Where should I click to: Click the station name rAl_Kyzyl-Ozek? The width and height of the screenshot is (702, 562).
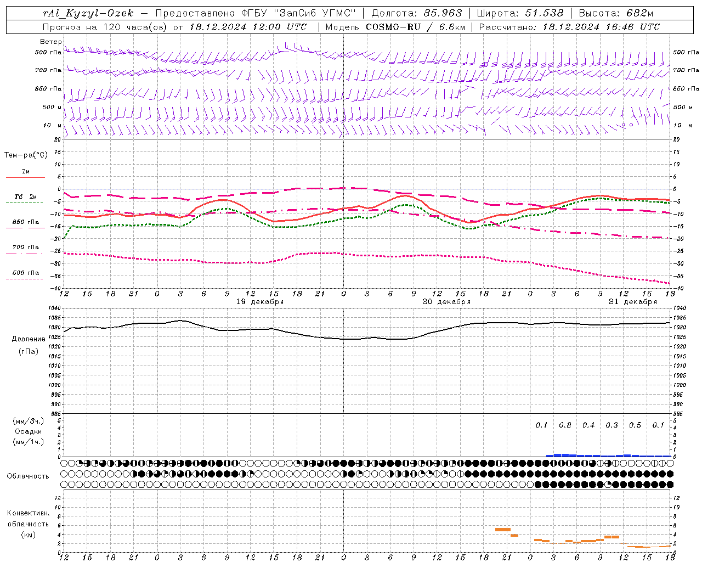88,13
